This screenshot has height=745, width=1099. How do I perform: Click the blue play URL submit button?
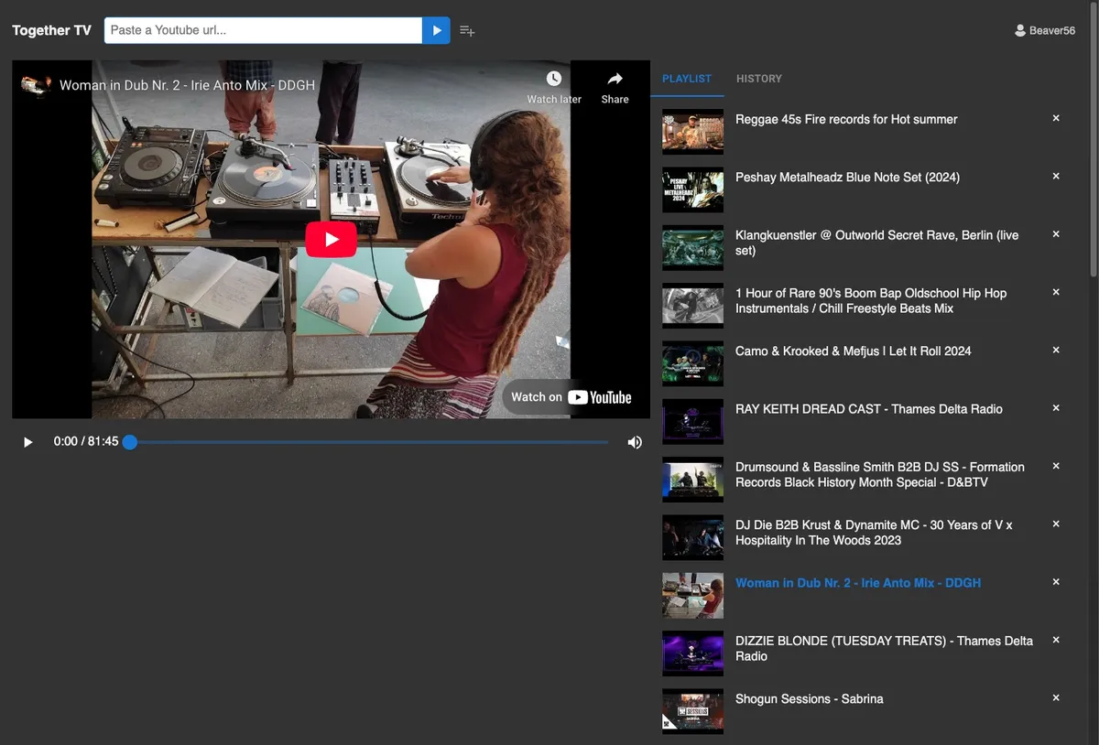pyautogui.click(x=436, y=30)
